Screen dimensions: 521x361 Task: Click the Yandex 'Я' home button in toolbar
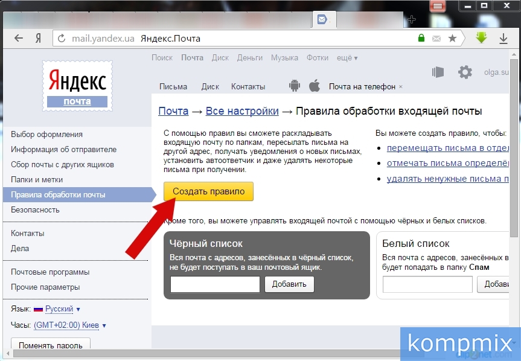(38, 39)
